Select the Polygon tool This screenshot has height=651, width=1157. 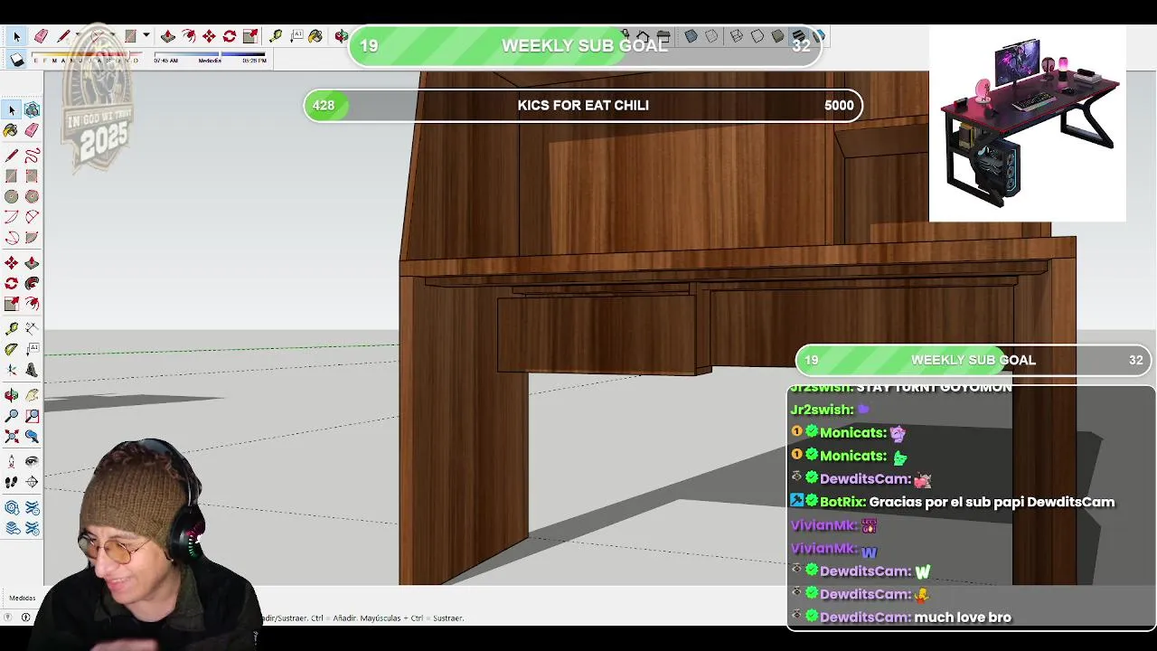pyautogui.click(x=32, y=196)
